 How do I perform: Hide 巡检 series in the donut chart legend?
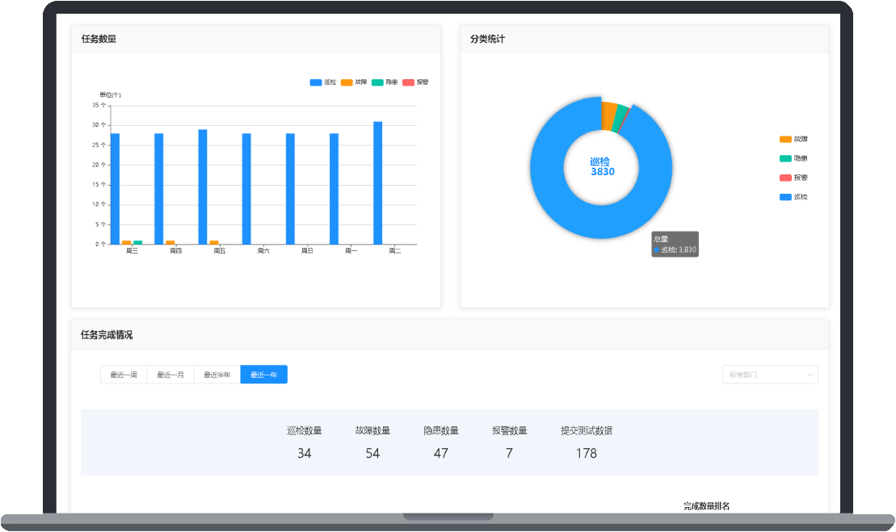tap(793, 197)
